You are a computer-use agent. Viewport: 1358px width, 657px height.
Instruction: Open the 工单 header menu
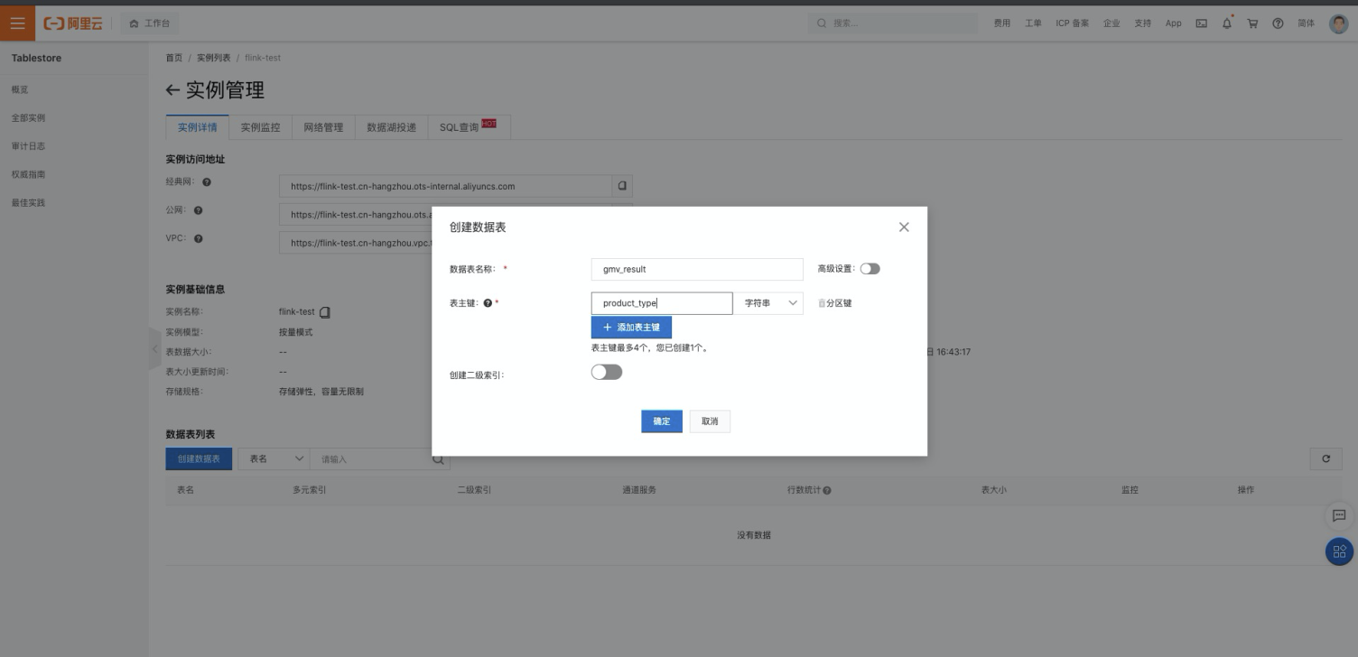[1033, 23]
